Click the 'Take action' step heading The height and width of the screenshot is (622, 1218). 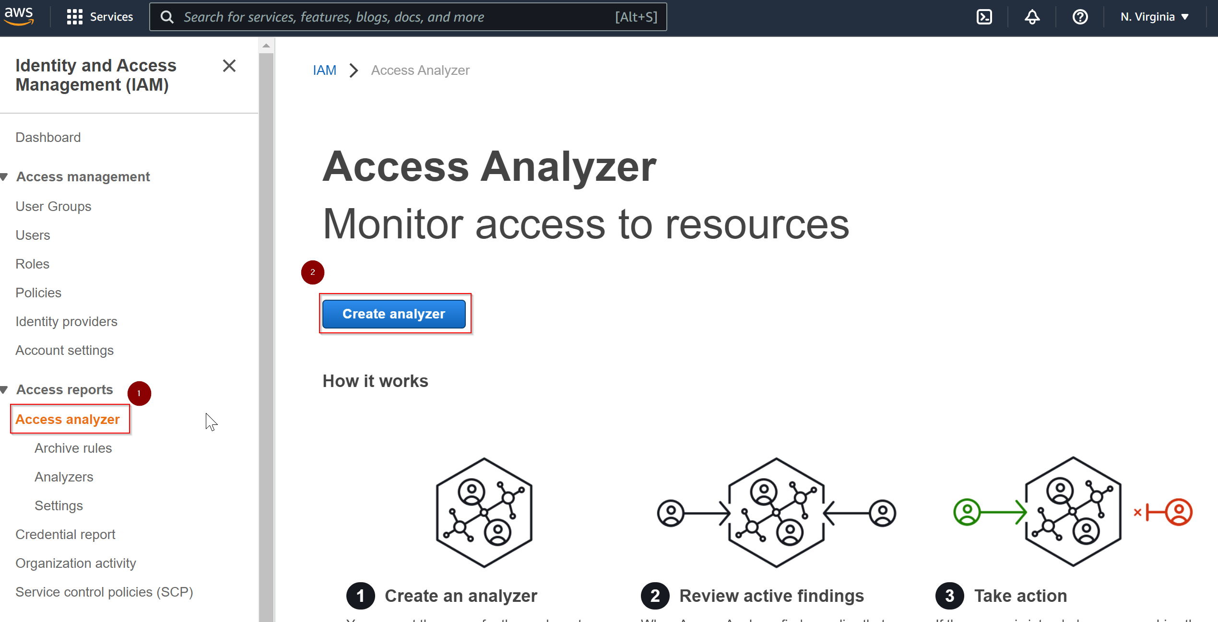[x=1020, y=596]
